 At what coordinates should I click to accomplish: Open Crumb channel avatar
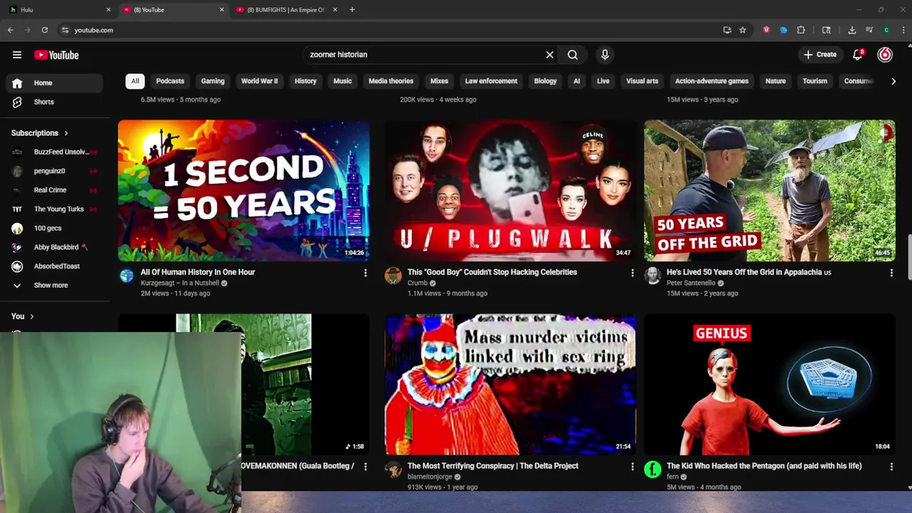point(393,276)
